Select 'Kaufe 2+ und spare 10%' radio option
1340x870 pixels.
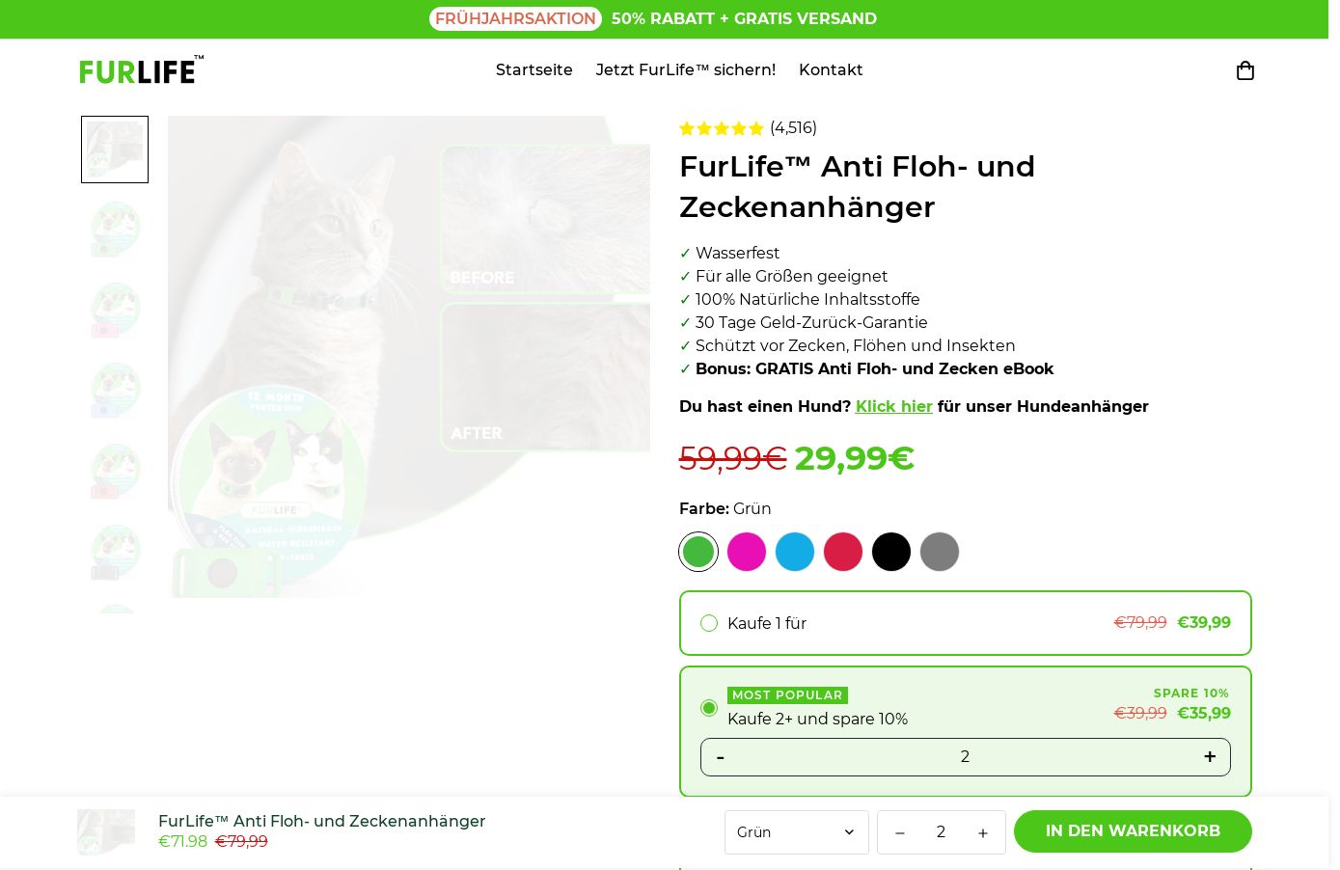[x=709, y=708]
